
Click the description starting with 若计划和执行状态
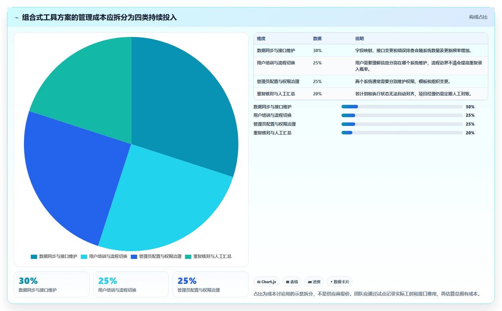click(413, 94)
